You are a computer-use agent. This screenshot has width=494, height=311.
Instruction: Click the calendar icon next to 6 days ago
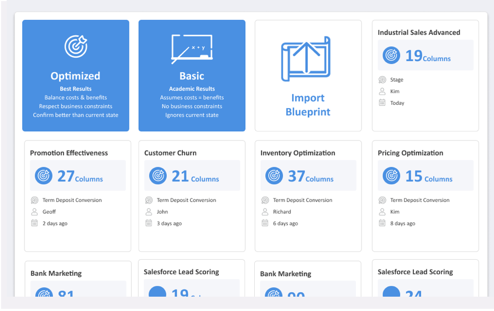click(265, 223)
